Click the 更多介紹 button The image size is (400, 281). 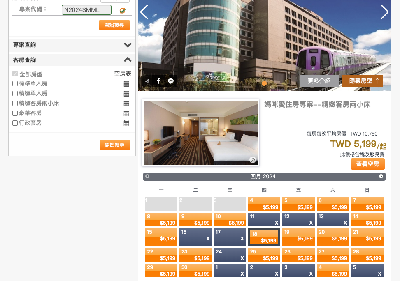[319, 81]
